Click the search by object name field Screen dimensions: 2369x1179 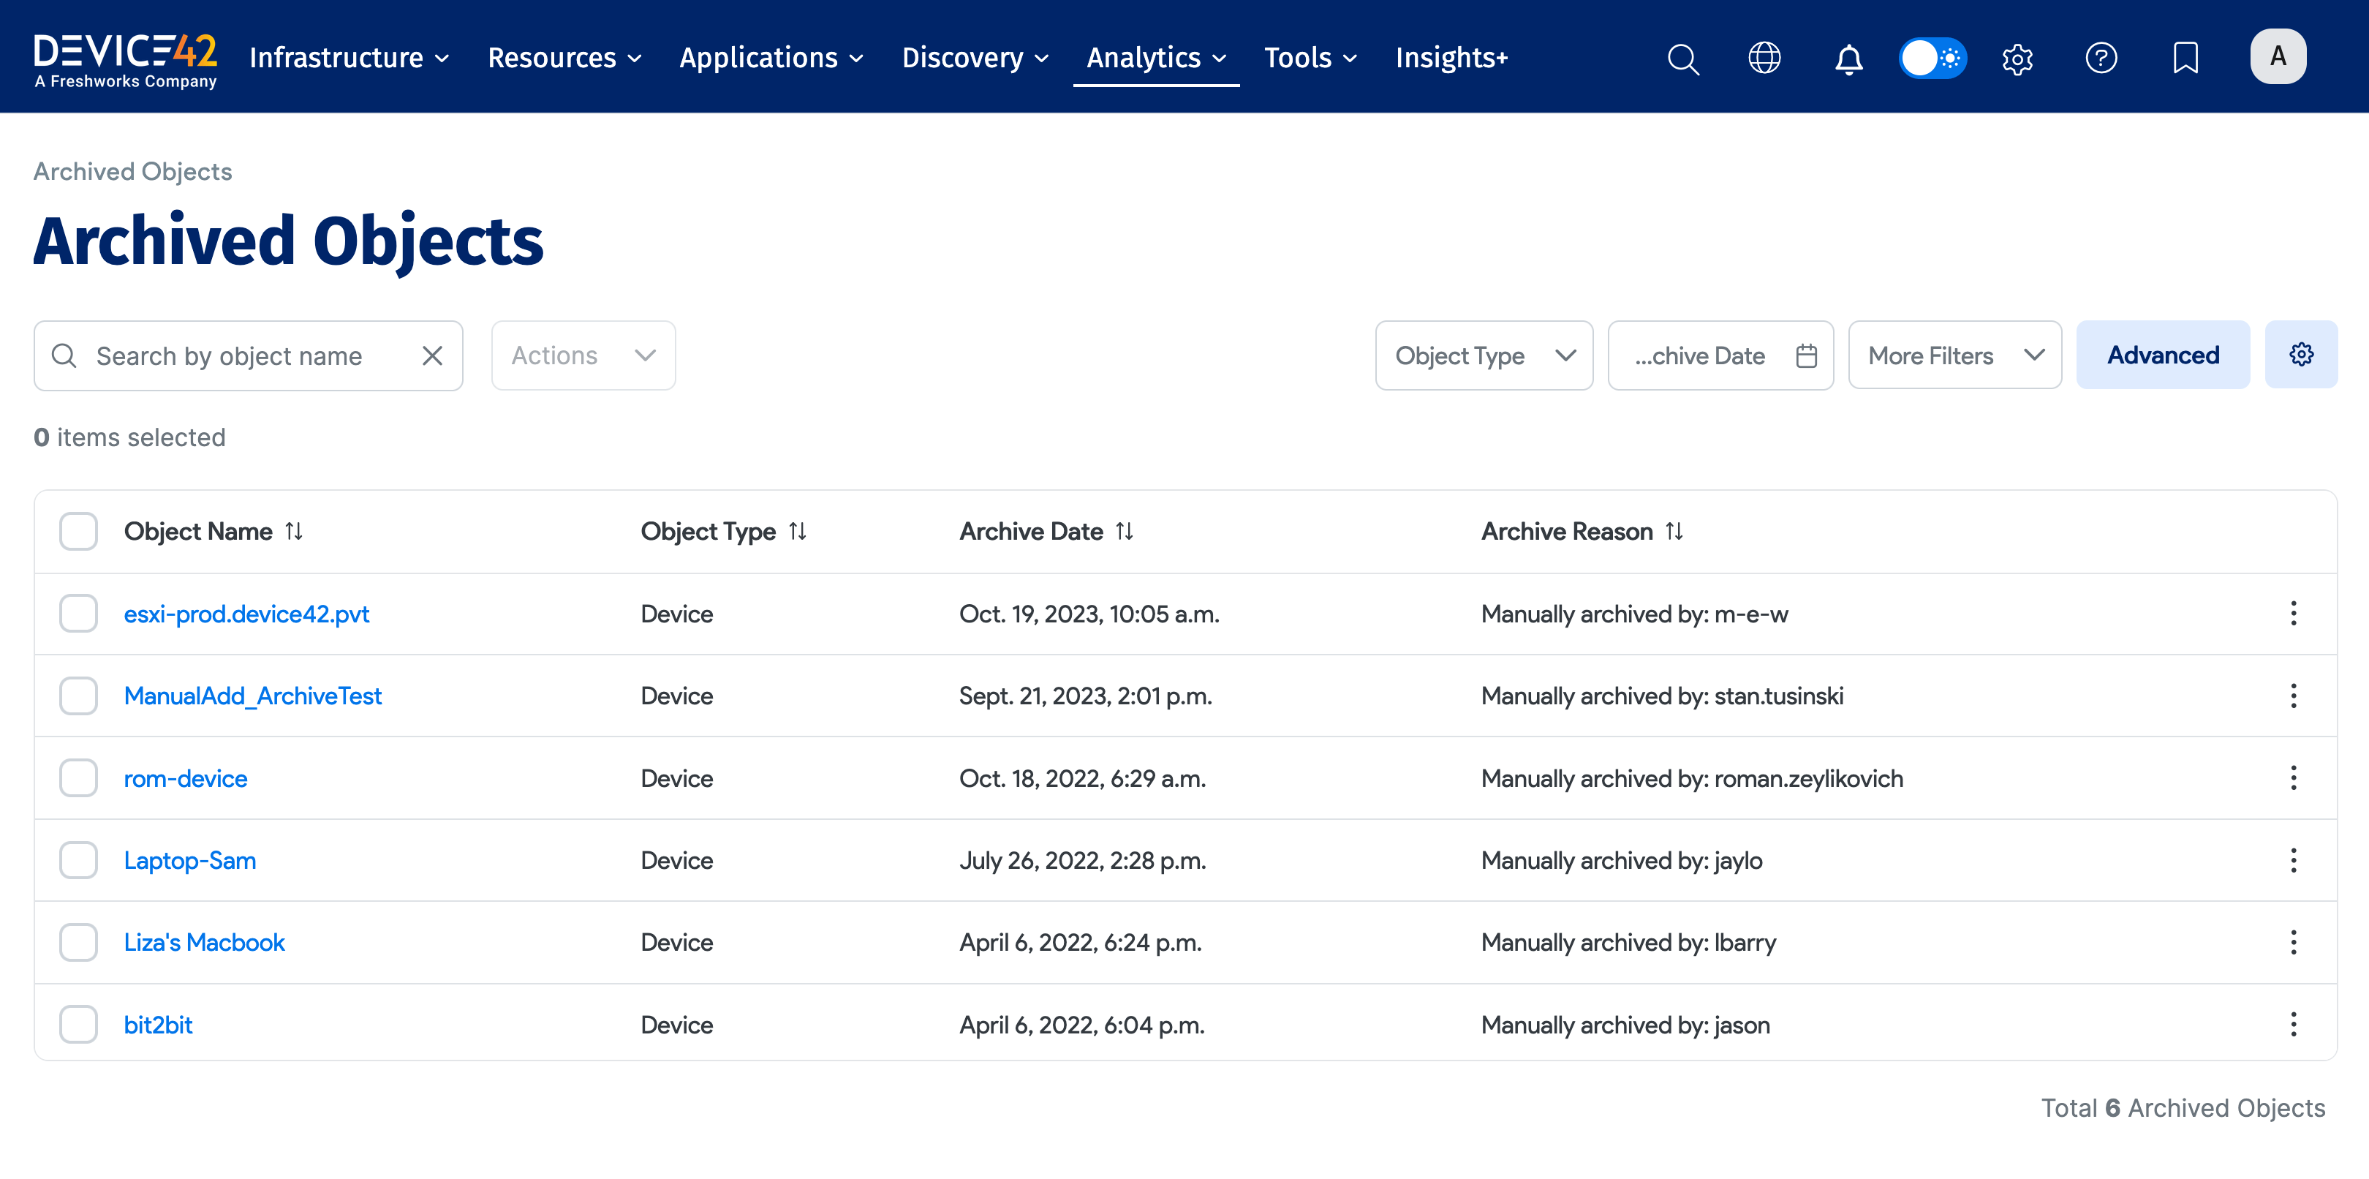(x=230, y=355)
